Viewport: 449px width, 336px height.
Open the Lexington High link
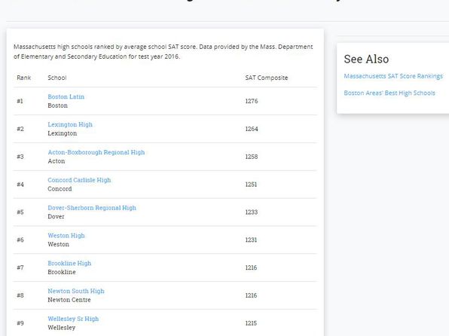point(70,124)
